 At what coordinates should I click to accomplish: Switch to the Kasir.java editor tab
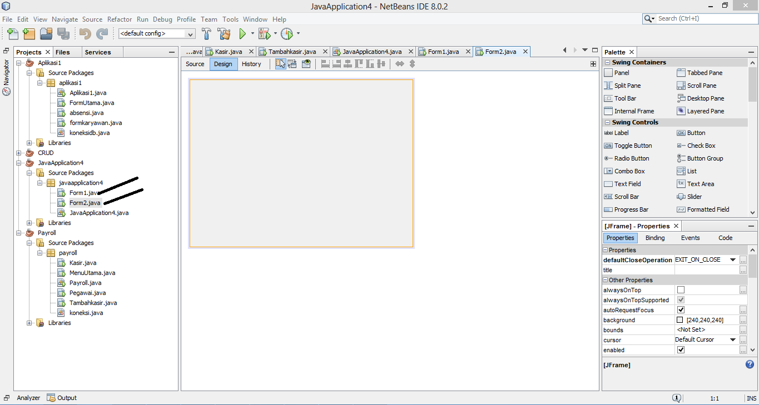[x=228, y=52]
